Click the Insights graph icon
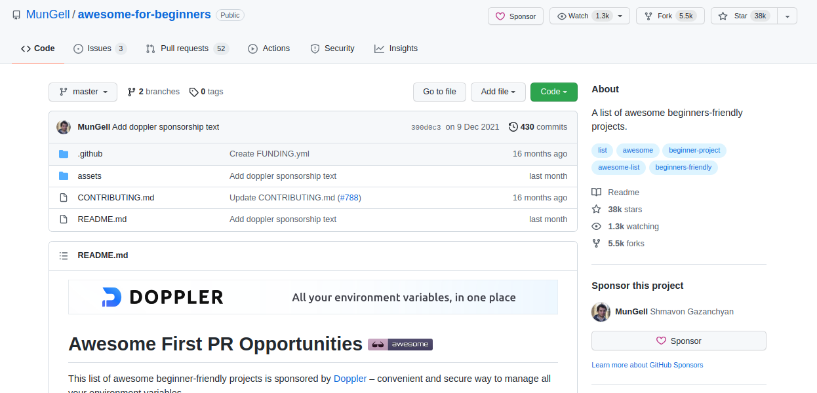 379,48
